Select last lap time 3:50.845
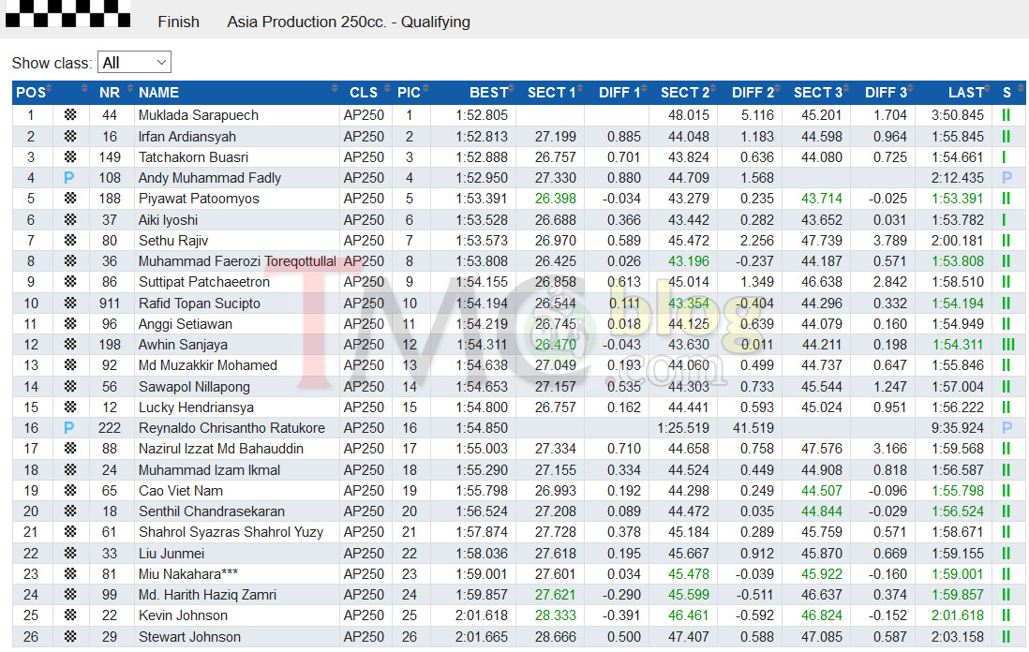The width and height of the screenshot is (1029, 652). point(958,115)
